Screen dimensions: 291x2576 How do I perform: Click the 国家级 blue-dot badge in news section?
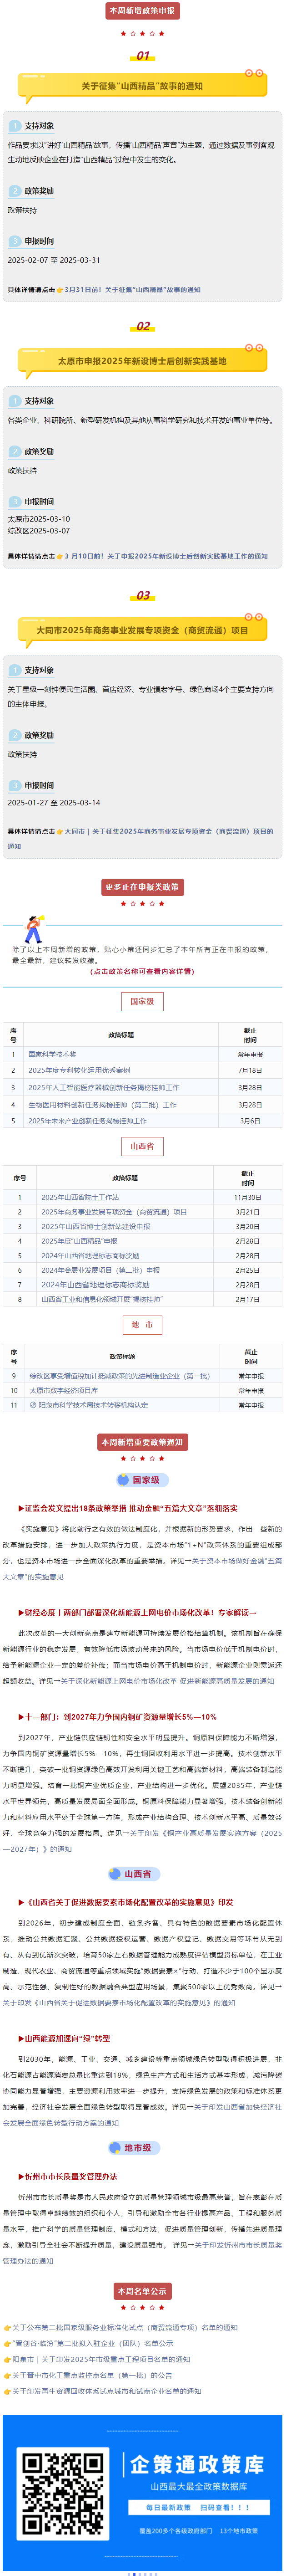pyautogui.click(x=141, y=1479)
